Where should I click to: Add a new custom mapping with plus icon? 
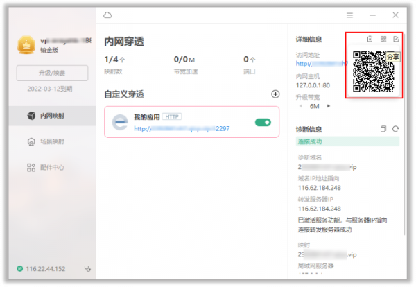point(275,94)
